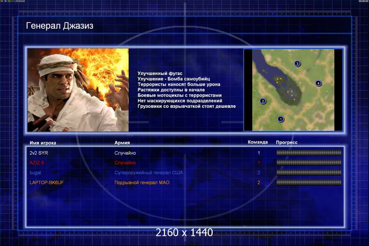Click team number for LAPTOP-BK6UF
The width and height of the screenshot is (369, 246).
coord(259,182)
